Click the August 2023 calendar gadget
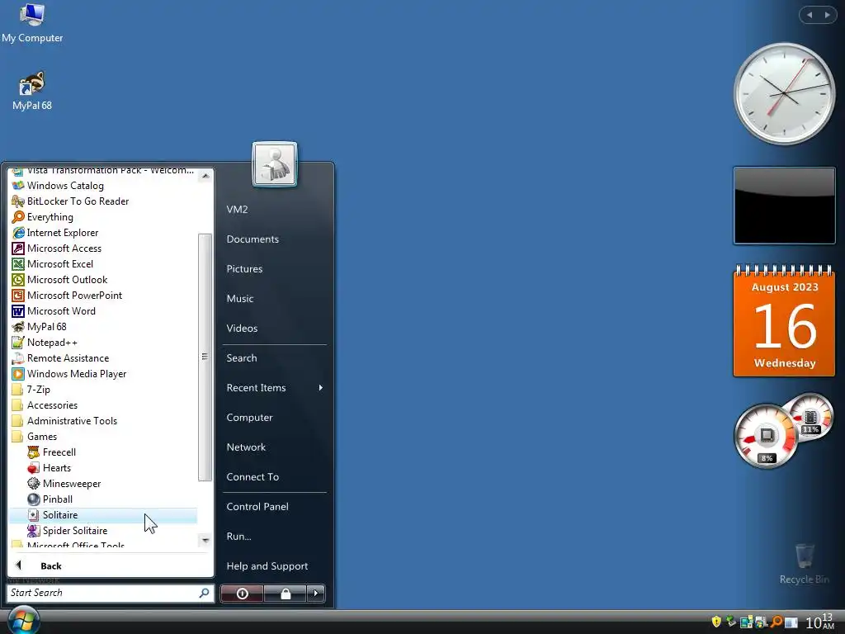 (784, 320)
